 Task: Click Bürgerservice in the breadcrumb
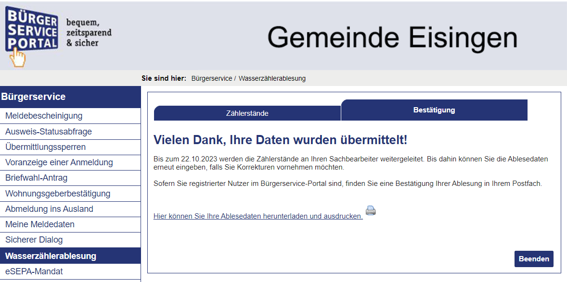point(211,78)
